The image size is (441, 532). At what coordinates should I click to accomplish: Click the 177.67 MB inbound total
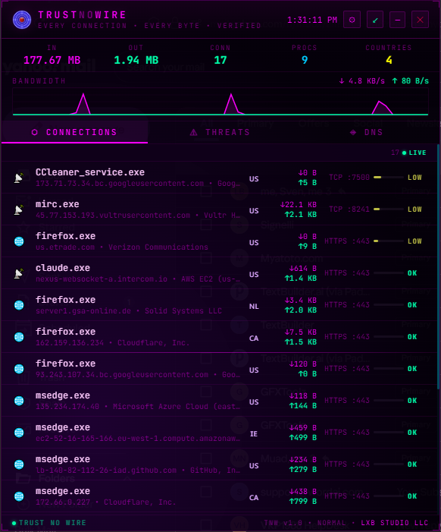click(52, 61)
